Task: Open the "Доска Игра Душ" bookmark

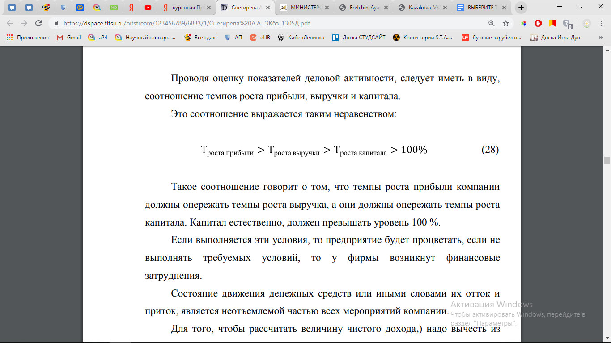Action: tap(556, 38)
